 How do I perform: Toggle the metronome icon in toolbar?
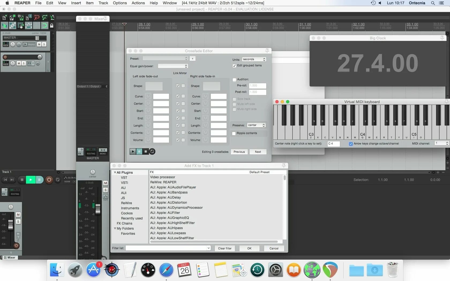(x=52, y=18)
